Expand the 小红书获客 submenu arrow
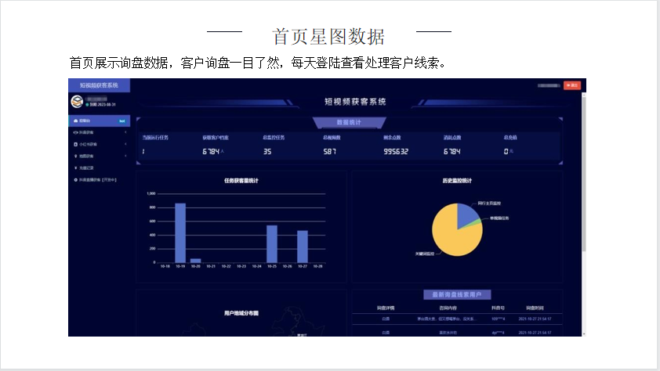 [125, 144]
